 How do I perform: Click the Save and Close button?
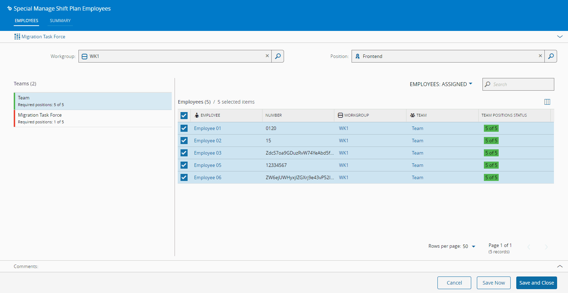point(536,283)
